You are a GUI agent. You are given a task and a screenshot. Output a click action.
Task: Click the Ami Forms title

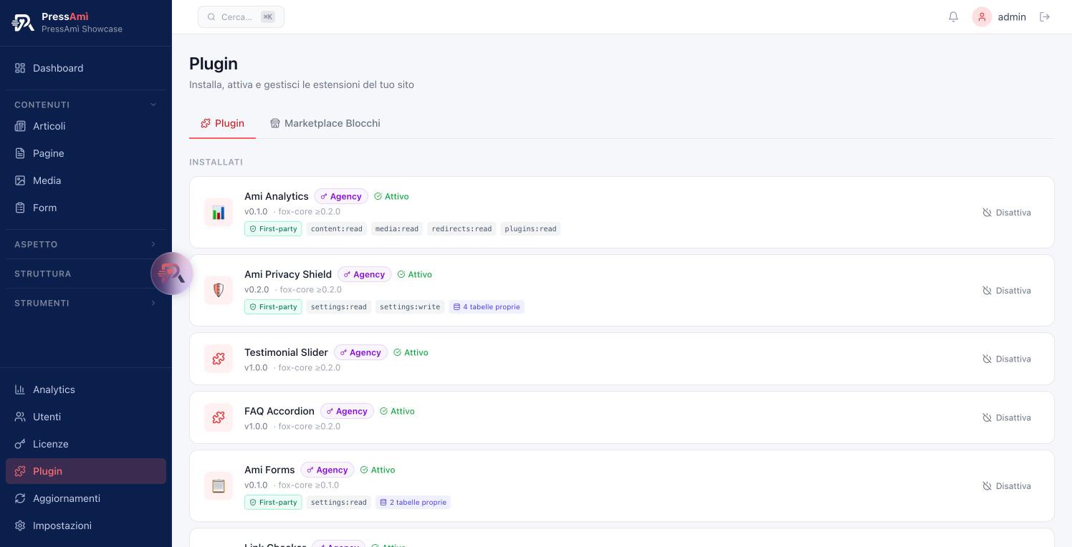pos(269,470)
